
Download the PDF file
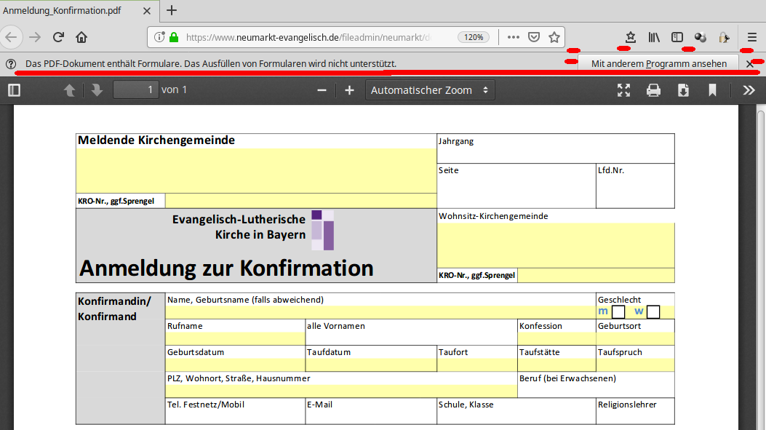[x=683, y=90]
